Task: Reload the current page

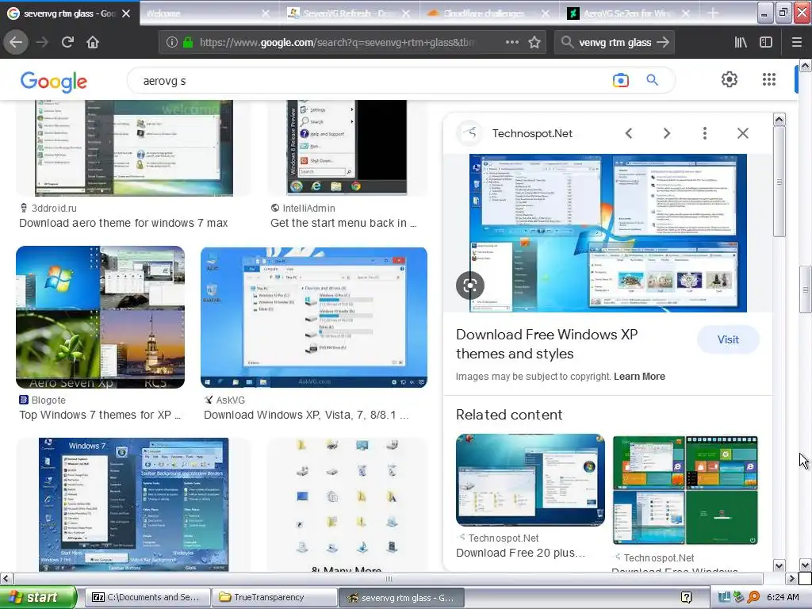Action: coord(67,42)
